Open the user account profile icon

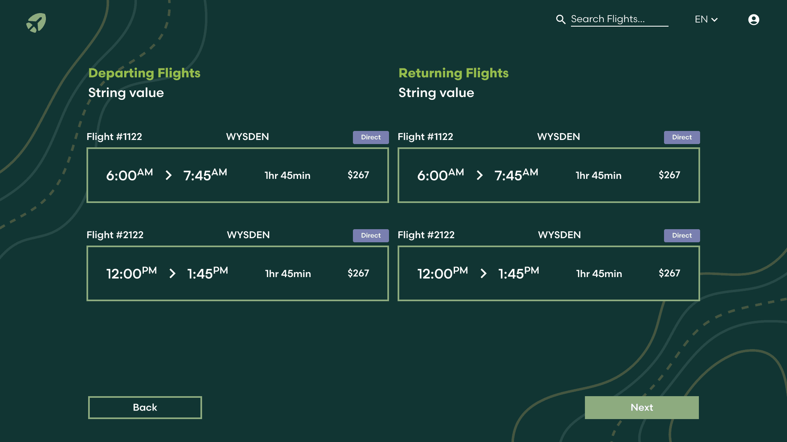(x=753, y=20)
